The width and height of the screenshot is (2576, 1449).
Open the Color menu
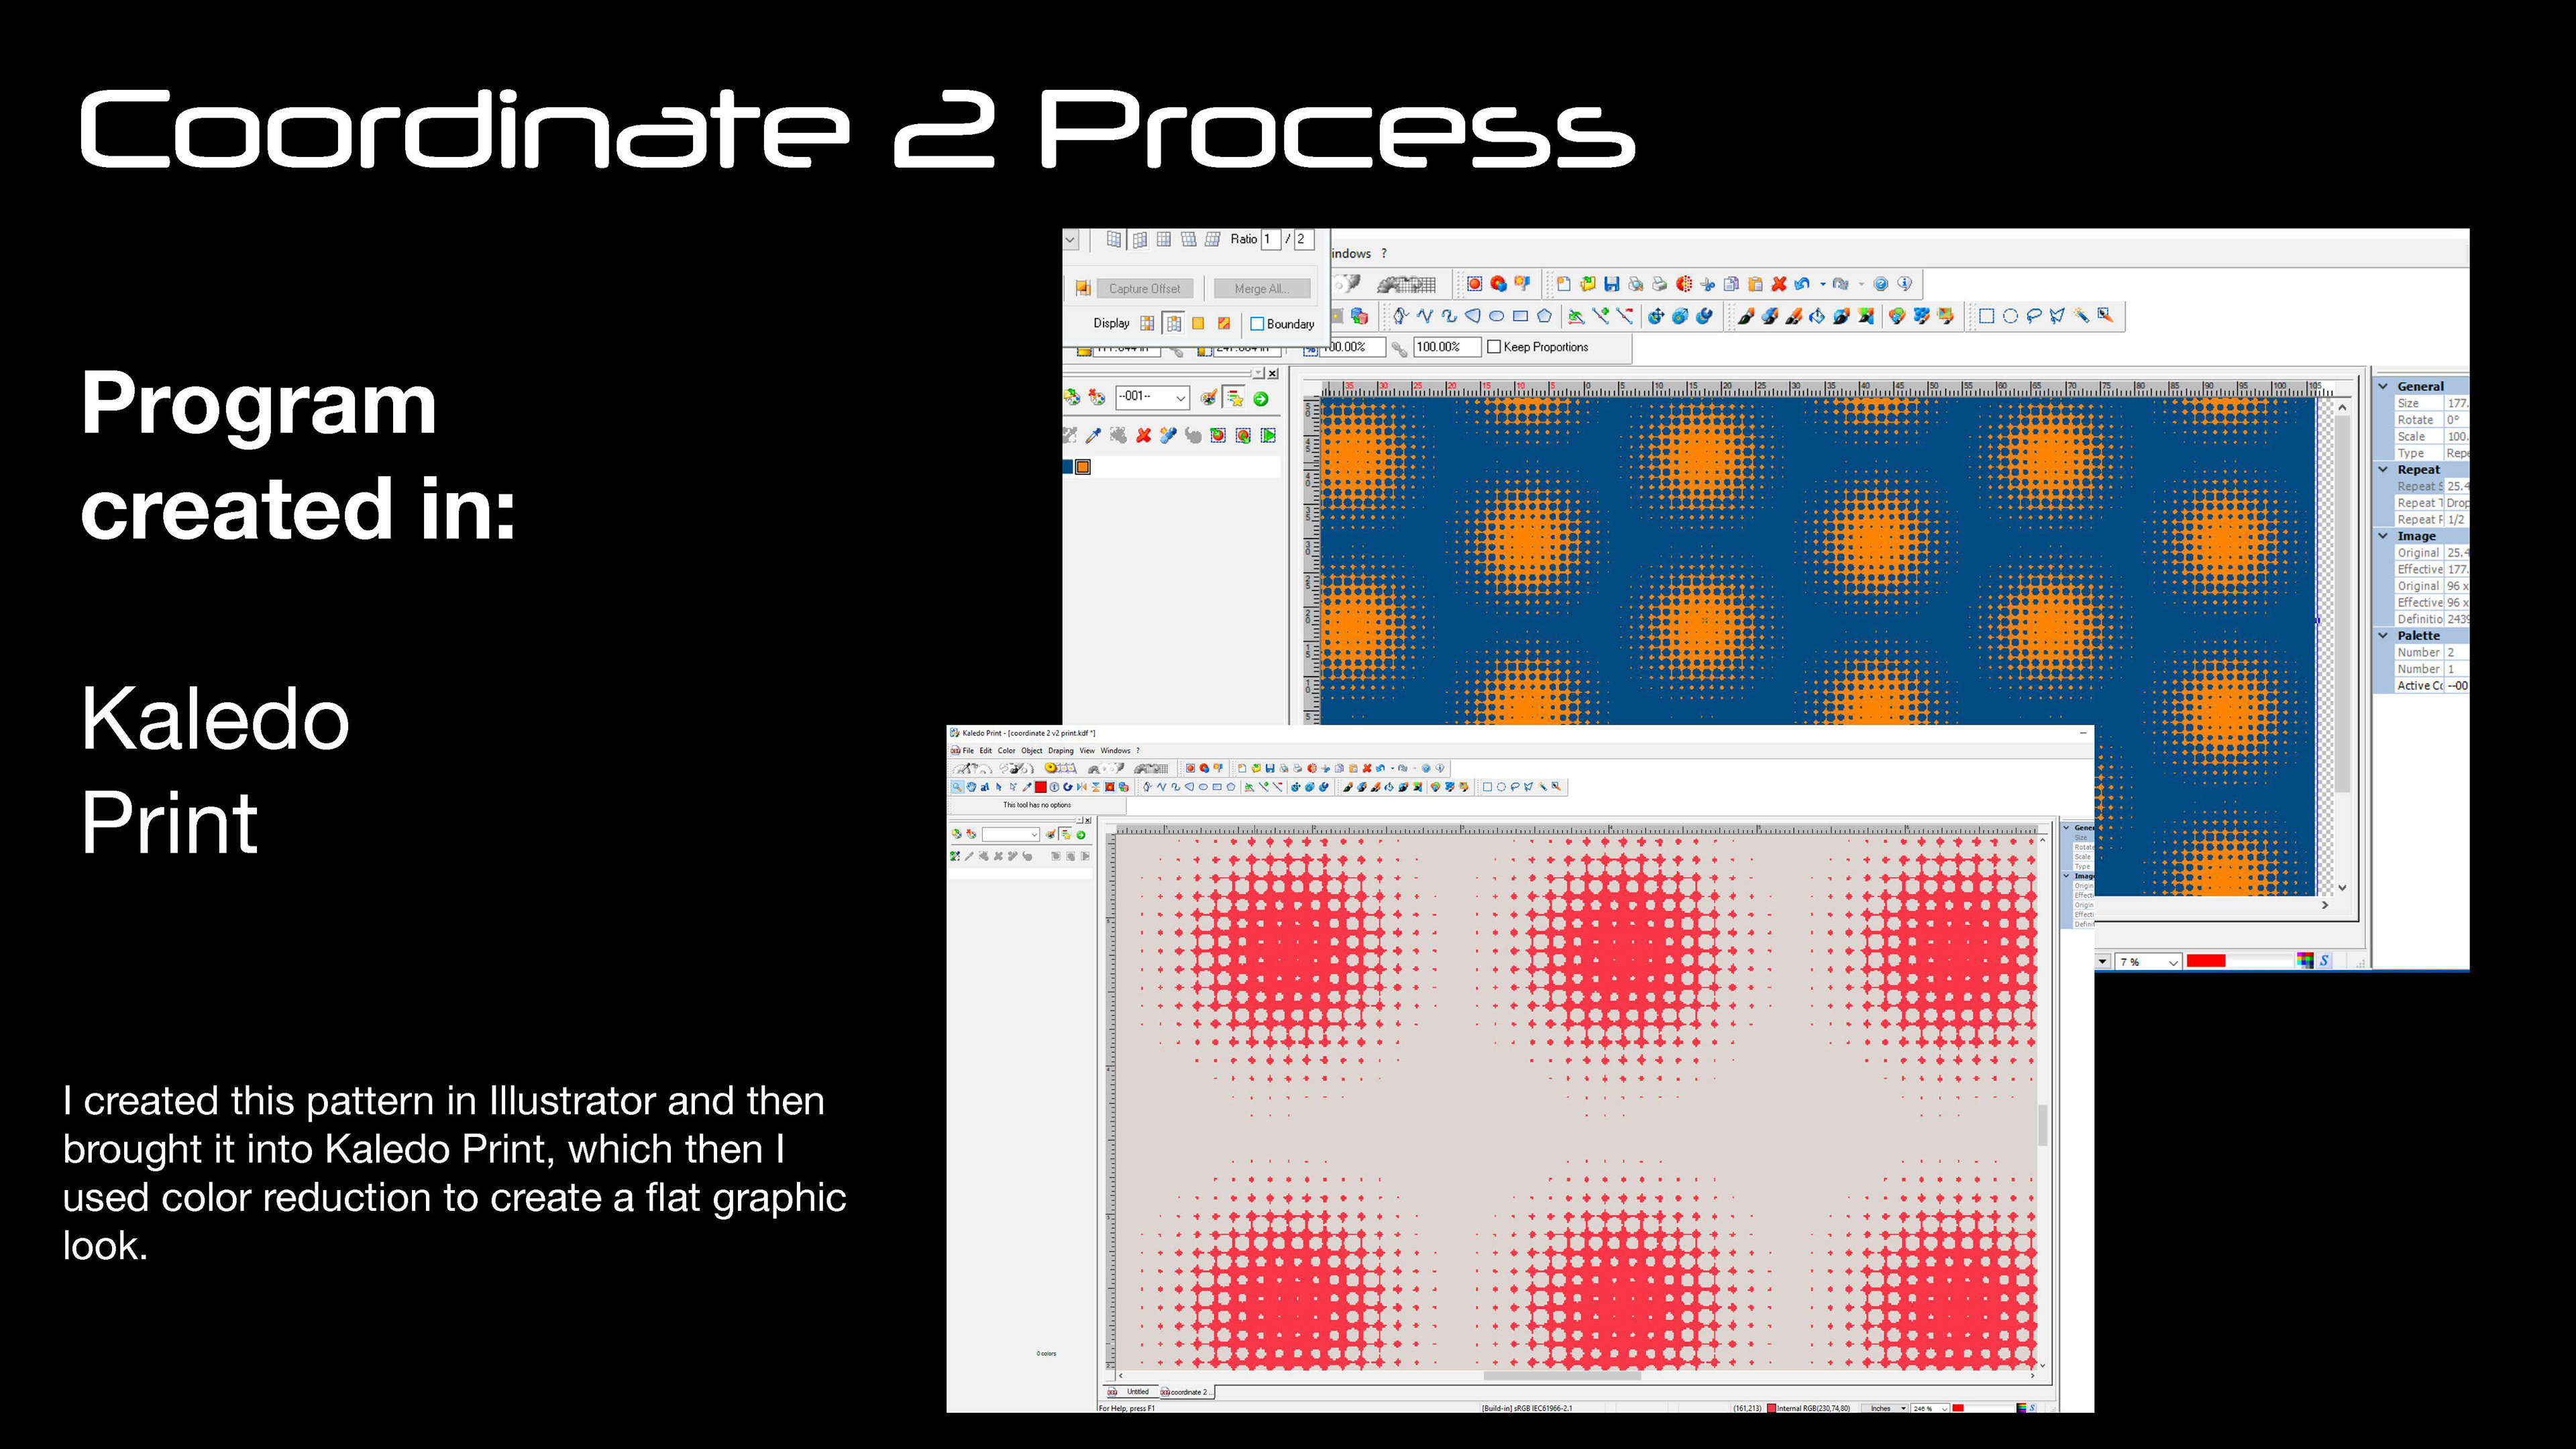(1006, 750)
